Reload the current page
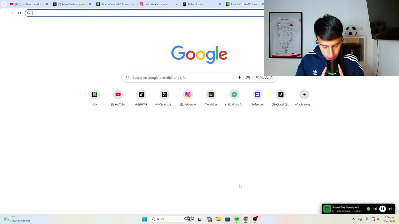The image size is (399, 224). [19, 13]
